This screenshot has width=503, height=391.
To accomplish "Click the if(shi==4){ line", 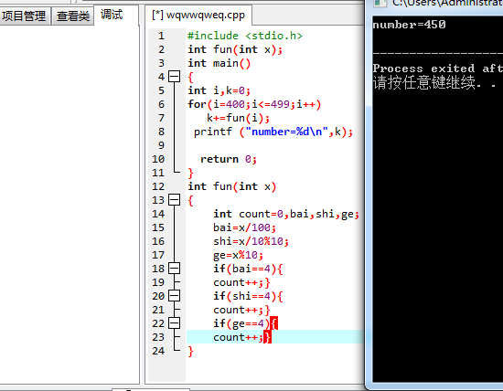I will tap(248, 296).
